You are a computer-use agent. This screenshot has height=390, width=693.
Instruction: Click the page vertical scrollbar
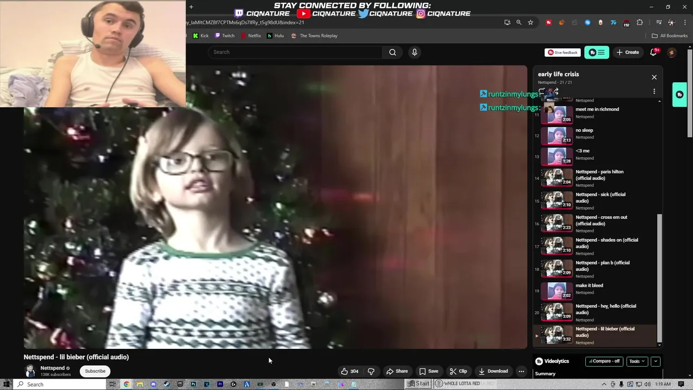pyautogui.click(x=690, y=92)
